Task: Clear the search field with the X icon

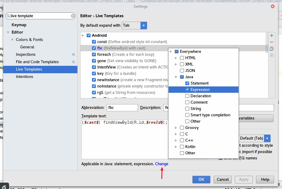Action: click(x=73, y=16)
